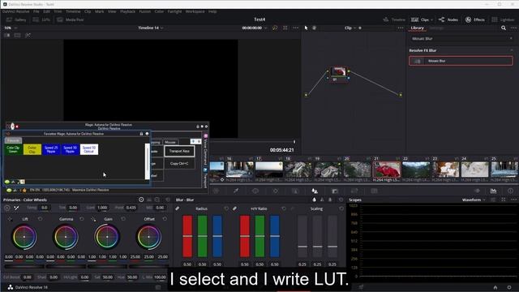The image size is (519, 292).
Task: Open the Effects library panel
Action: (x=475, y=19)
